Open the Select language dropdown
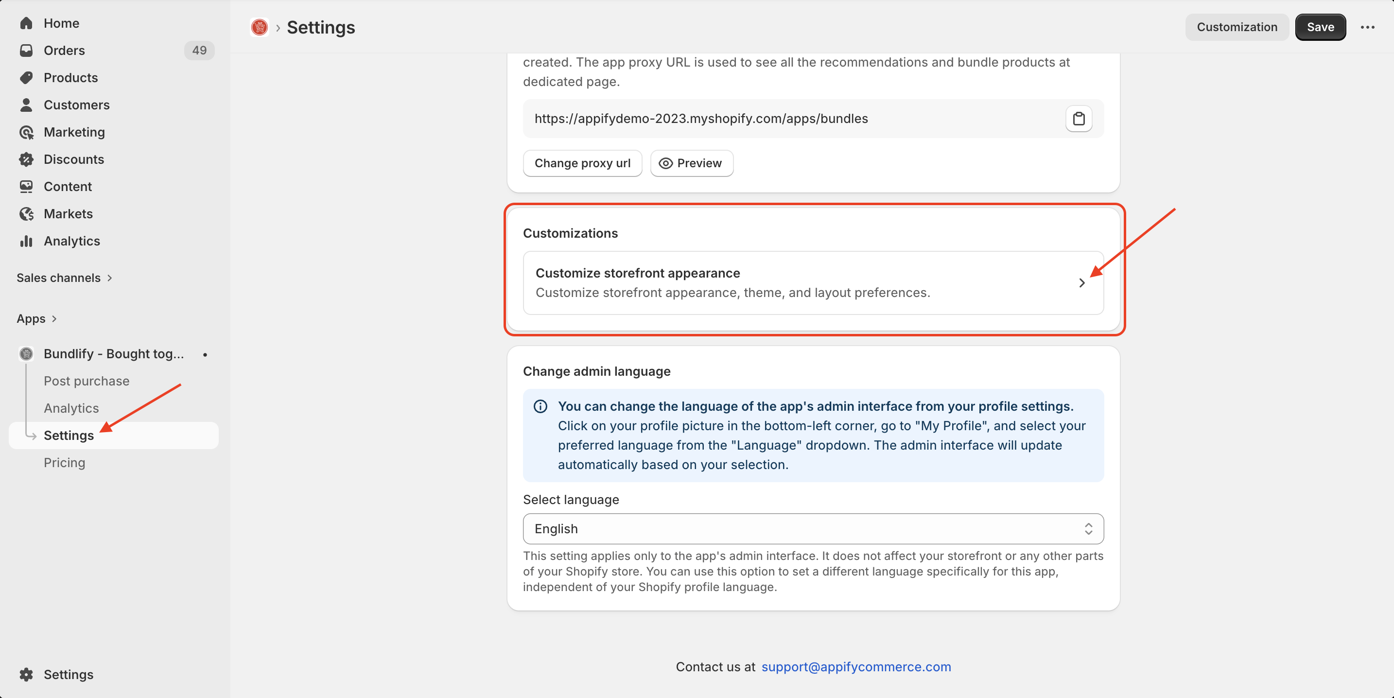 (813, 529)
